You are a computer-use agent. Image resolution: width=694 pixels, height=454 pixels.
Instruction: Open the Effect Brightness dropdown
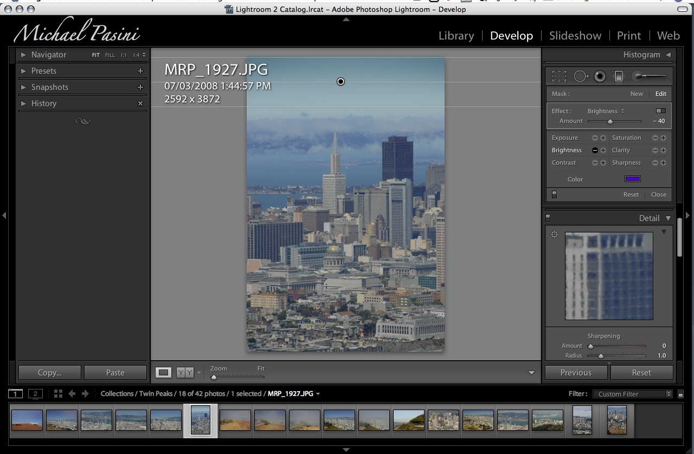[606, 111]
